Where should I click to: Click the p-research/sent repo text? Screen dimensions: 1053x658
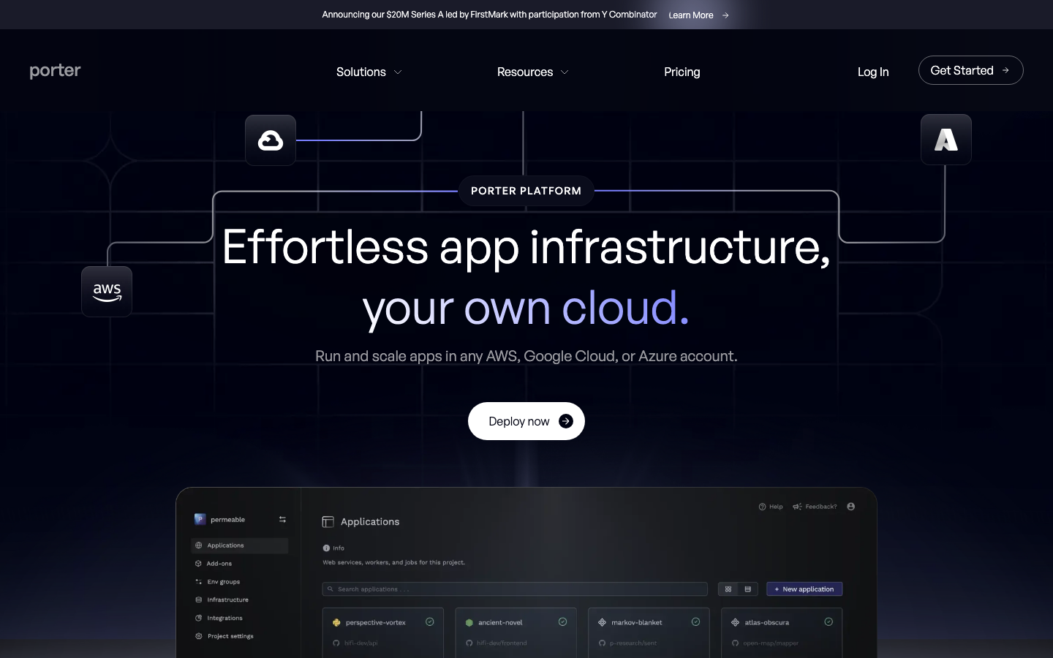click(633, 643)
